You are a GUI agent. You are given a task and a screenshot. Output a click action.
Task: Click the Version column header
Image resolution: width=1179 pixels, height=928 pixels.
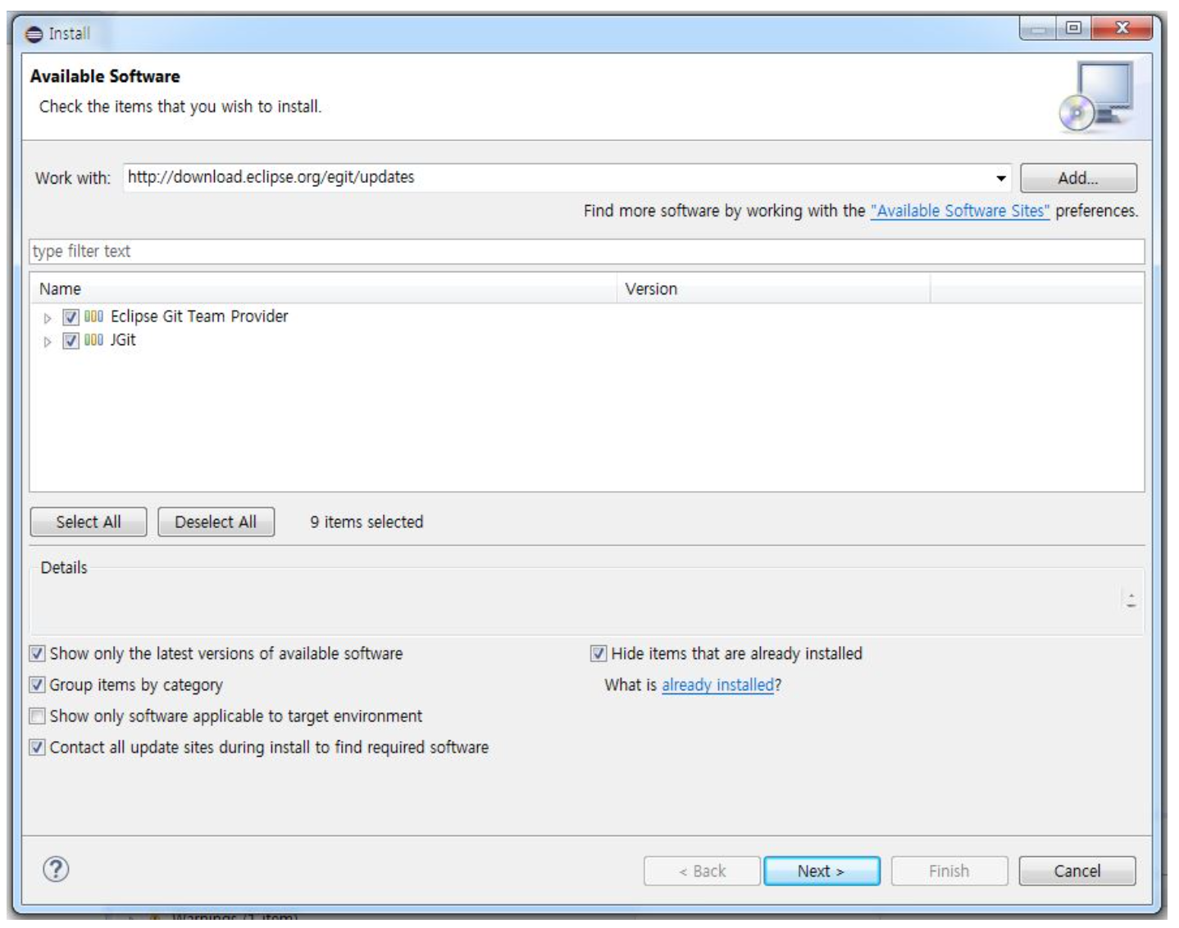(773, 289)
